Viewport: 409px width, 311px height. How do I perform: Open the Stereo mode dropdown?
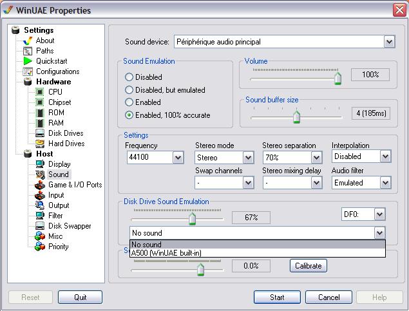248,158
